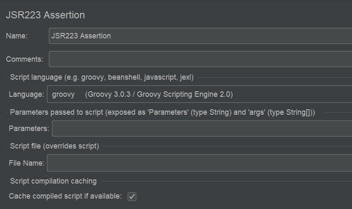Focus the File Name field
Screen dimensions: 352x209
(199, 163)
